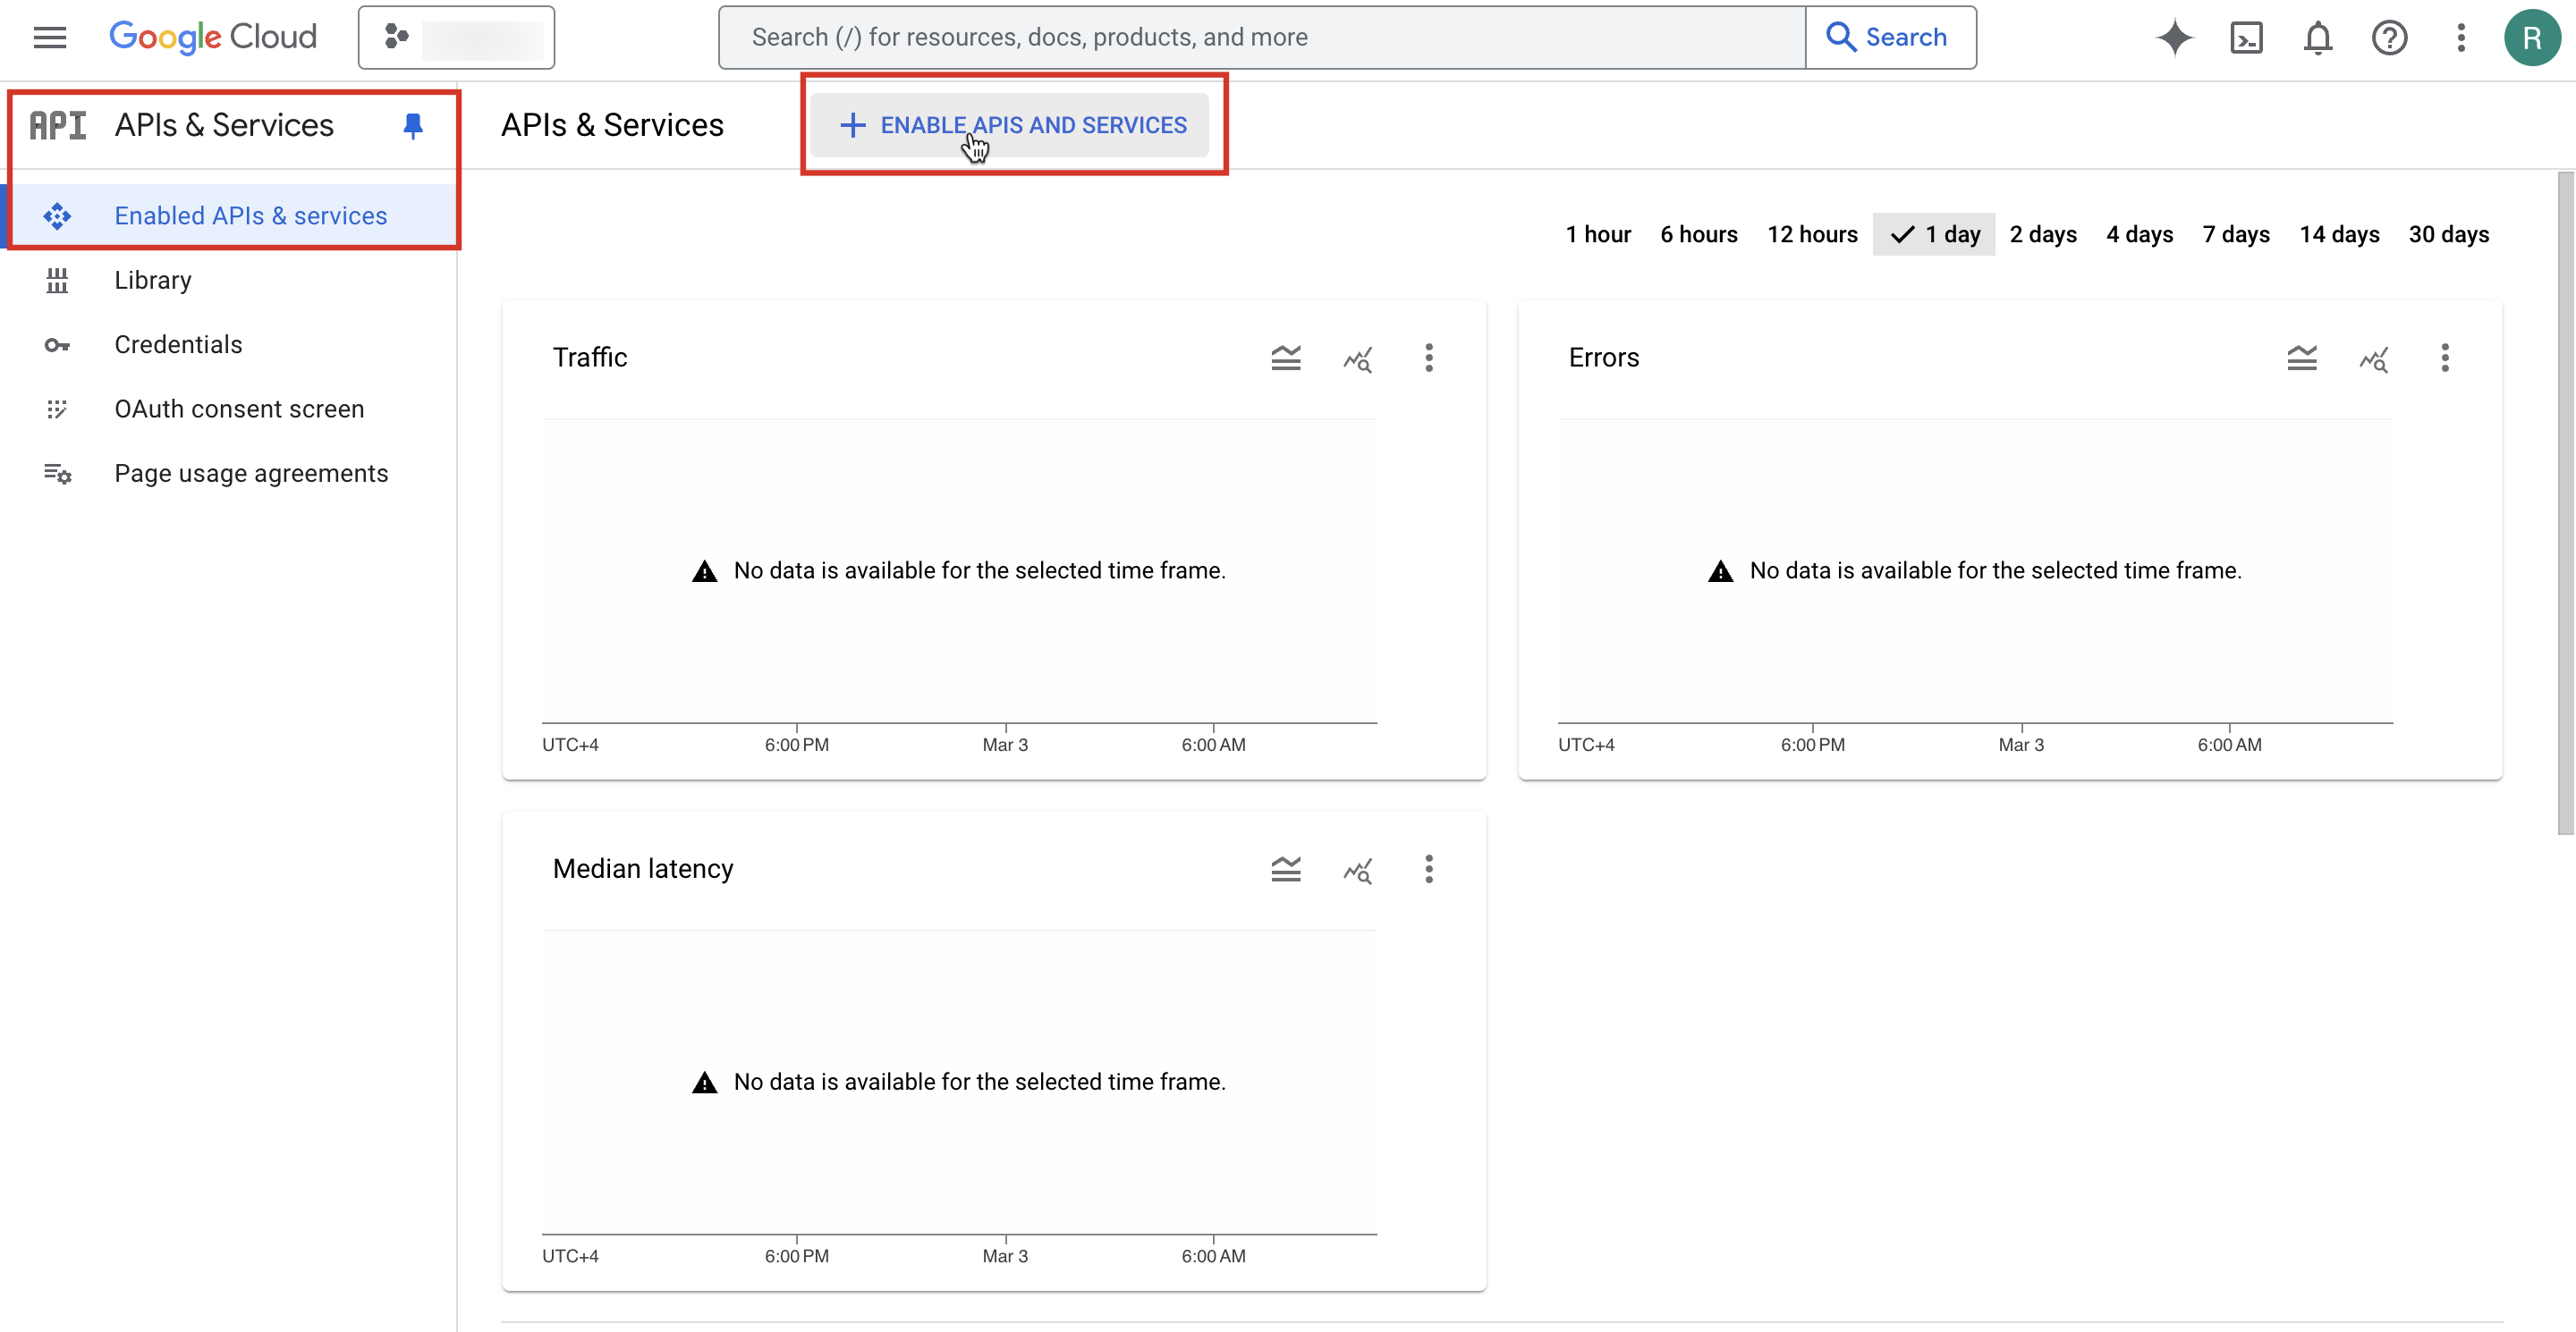Image resolution: width=2576 pixels, height=1332 pixels.
Task: Click Errors chart no data warning icon
Action: [x=1720, y=571]
